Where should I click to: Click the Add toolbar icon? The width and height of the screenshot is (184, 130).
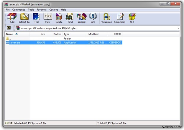12,18
